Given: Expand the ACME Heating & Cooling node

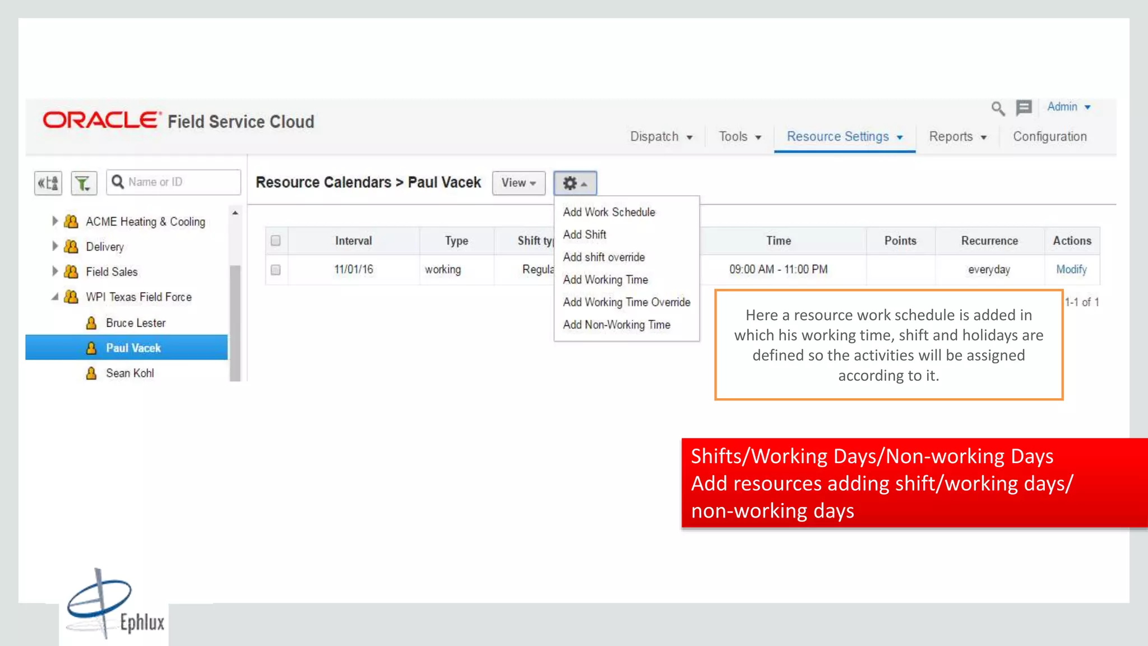Looking at the screenshot, I should pos(55,221).
